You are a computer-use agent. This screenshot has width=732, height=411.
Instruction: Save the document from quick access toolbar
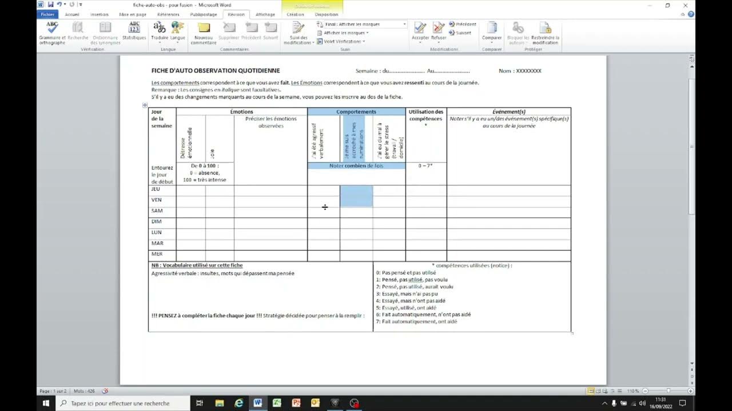point(50,5)
